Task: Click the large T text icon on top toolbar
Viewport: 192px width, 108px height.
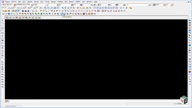Action: [x=164, y=5]
